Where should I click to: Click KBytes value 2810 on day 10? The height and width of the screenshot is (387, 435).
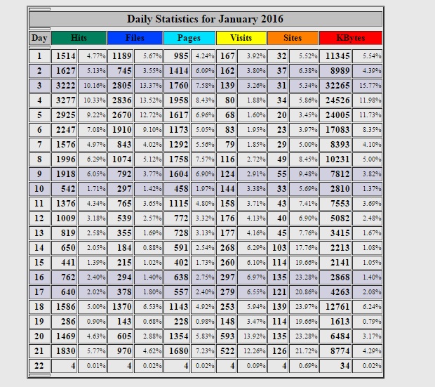[335, 189]
